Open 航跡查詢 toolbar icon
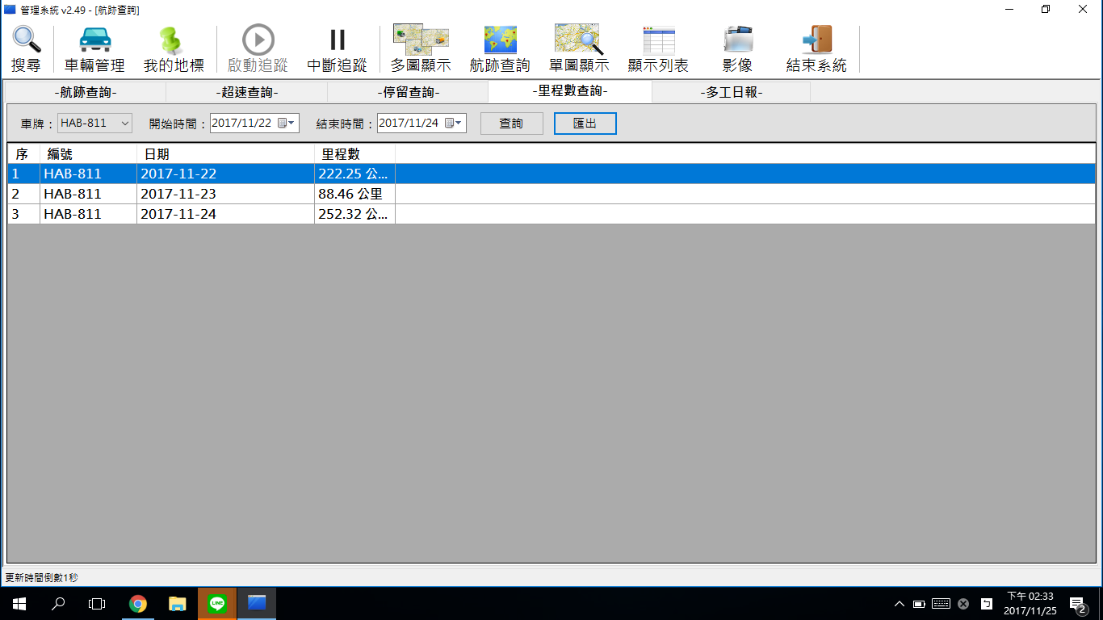The image size is (1103, 620). 500,48
